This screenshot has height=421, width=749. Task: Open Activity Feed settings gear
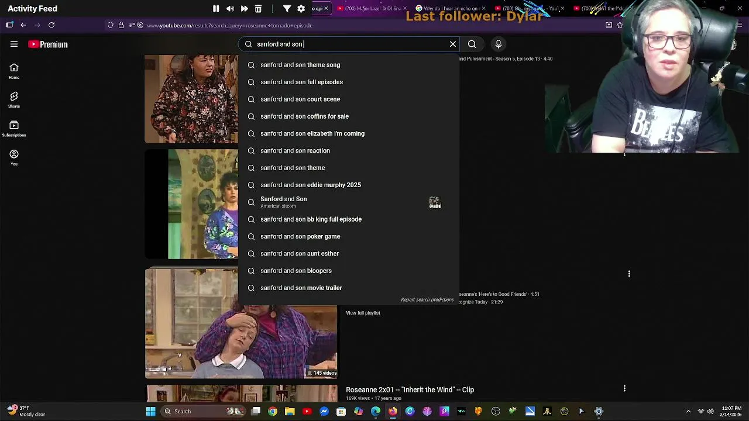[301, 9]
